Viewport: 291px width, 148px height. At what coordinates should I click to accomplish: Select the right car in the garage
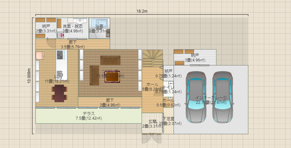pos(223,96)
